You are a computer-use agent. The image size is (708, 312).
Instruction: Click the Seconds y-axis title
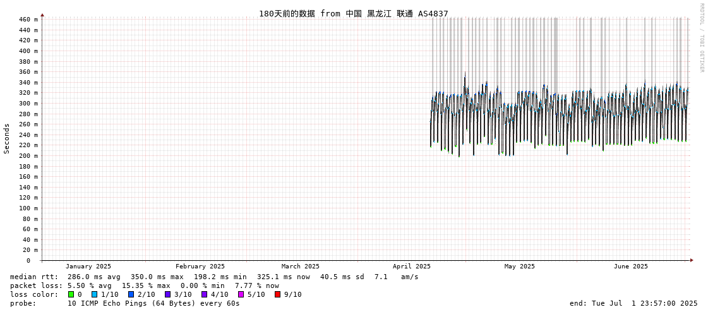(x=7, y=138)
